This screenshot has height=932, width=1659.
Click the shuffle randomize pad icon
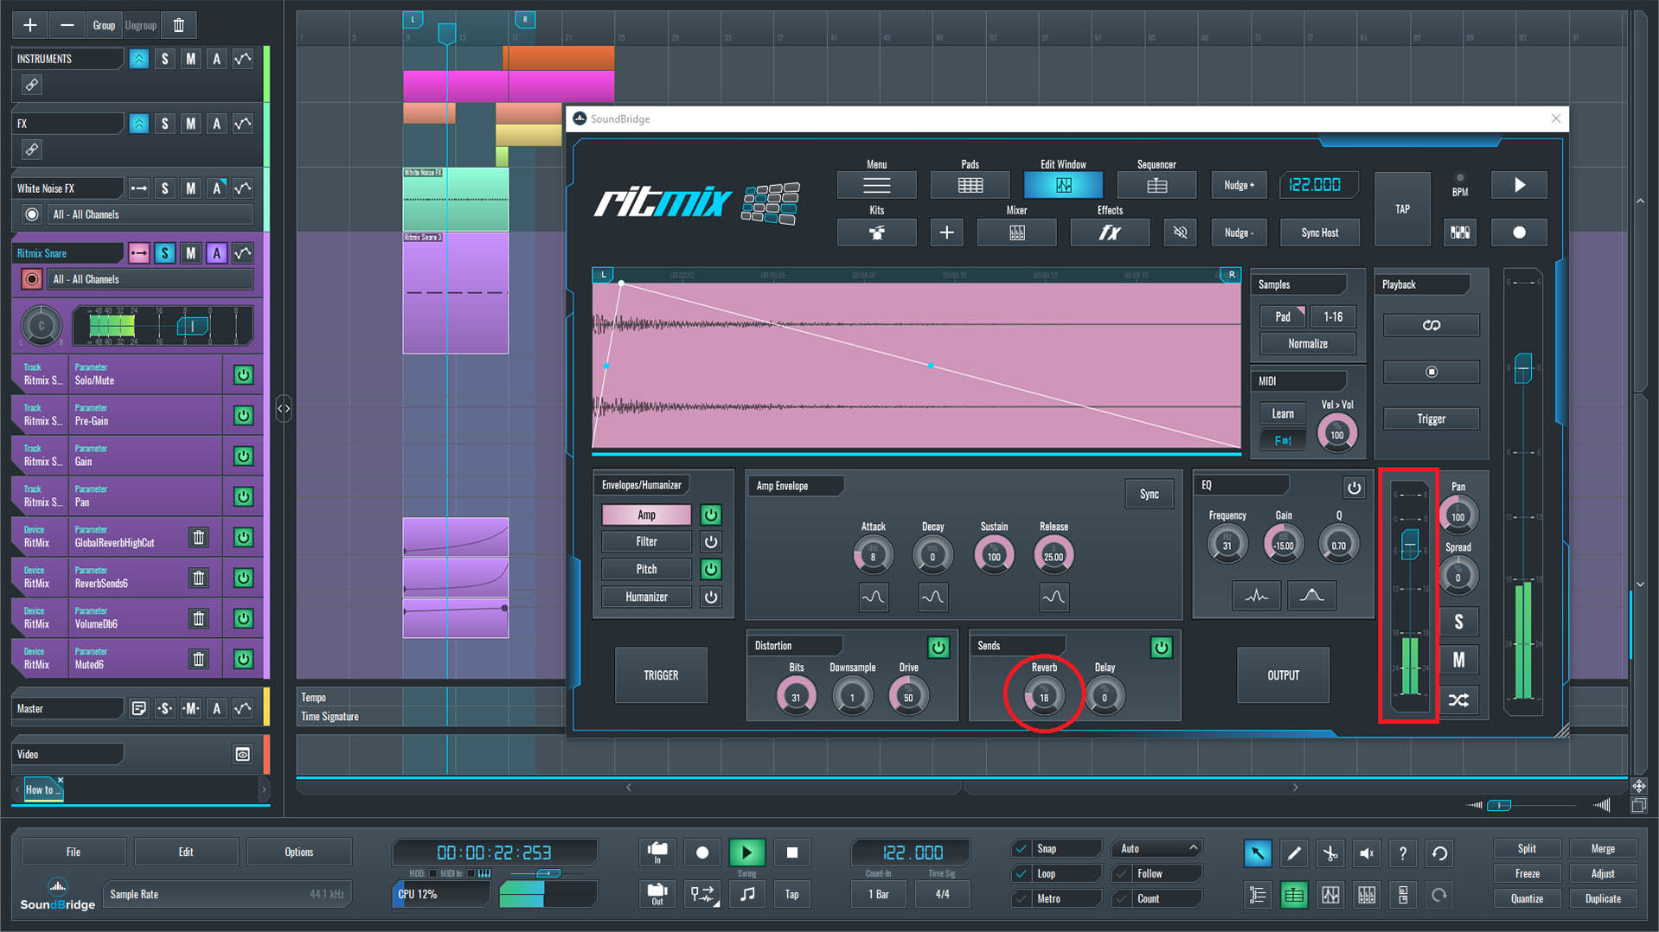[x=1458, y=699]
